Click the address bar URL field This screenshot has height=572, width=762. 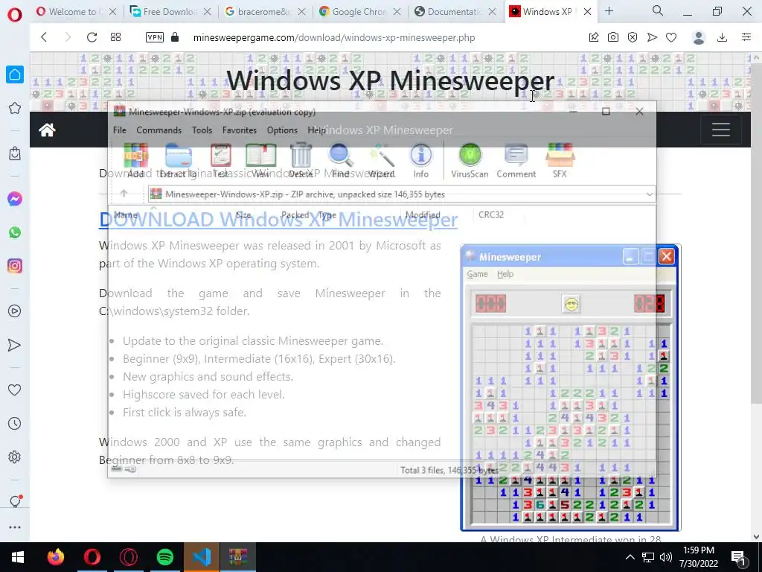[334, 37]
